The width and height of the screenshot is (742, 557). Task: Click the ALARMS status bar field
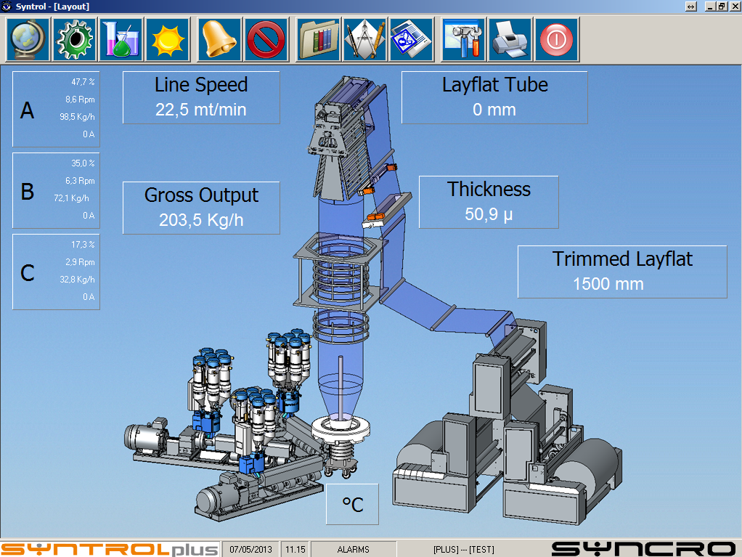pos(354,549)
